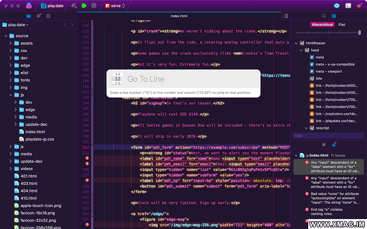Image resolution: width=367 pixels, height=229 pixels.
Task: Click error marker beside pdt_email label line
Action: [x=87, y=163]
